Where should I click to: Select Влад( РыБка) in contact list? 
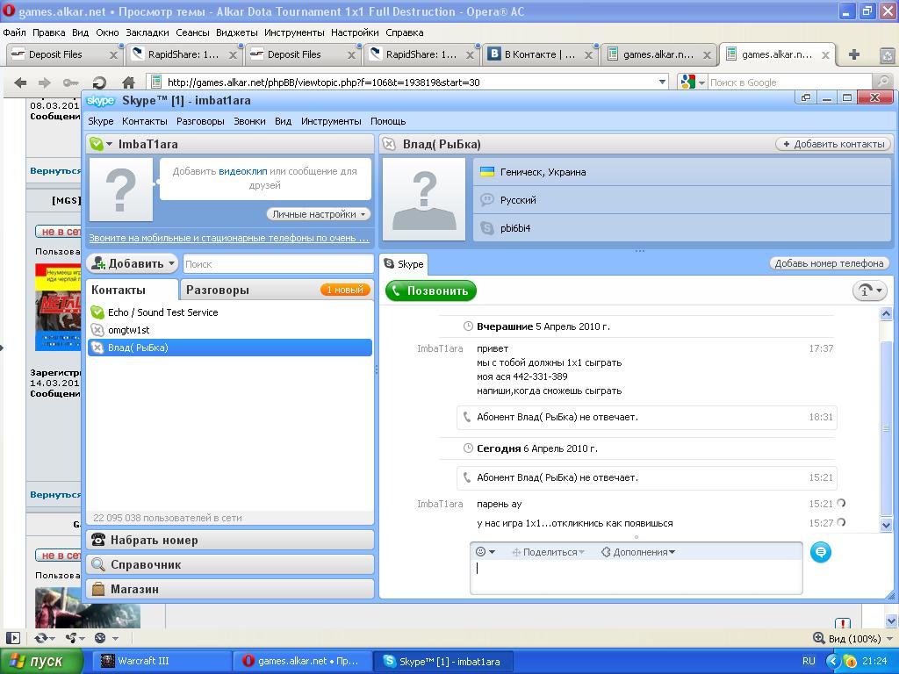pyautogui.click(x=230, y=348)
